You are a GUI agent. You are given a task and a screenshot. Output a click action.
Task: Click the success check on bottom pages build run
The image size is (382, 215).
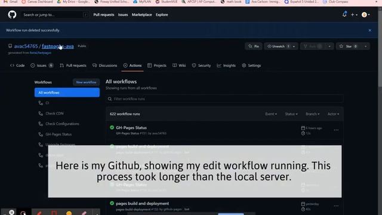click(x=112, y=203)
